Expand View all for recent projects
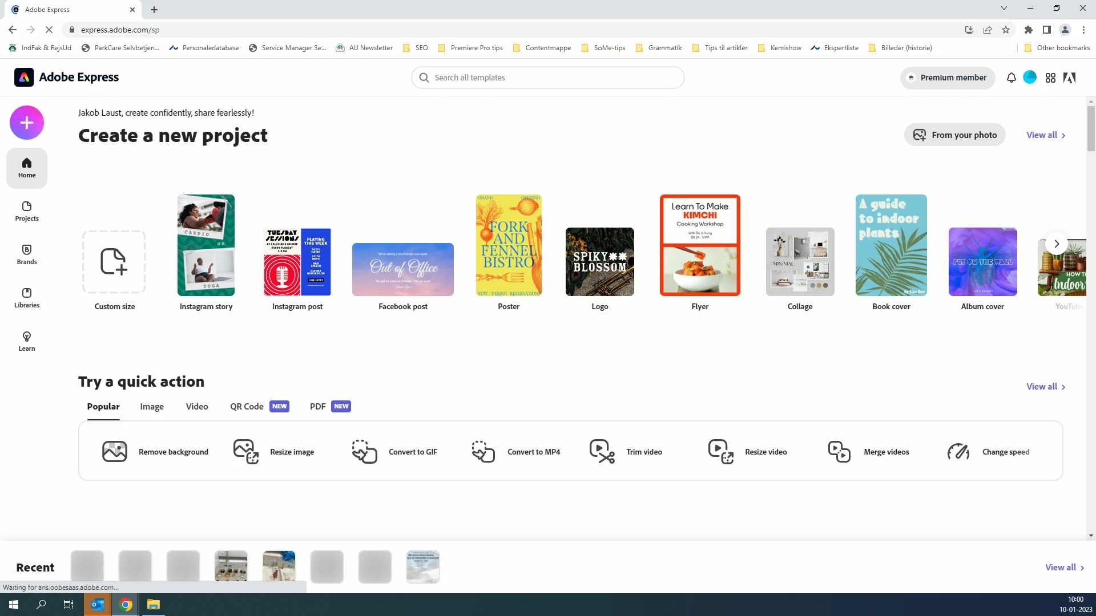Viewport: 1096px width, 616px height. point(1064,568)
